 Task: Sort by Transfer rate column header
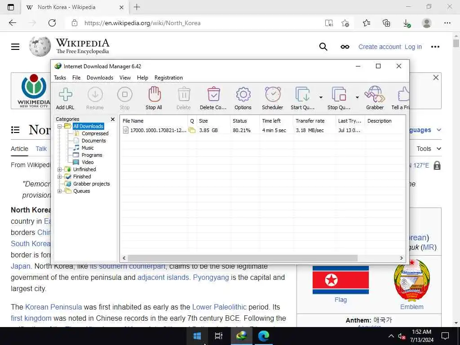click(x=314, y=121)
